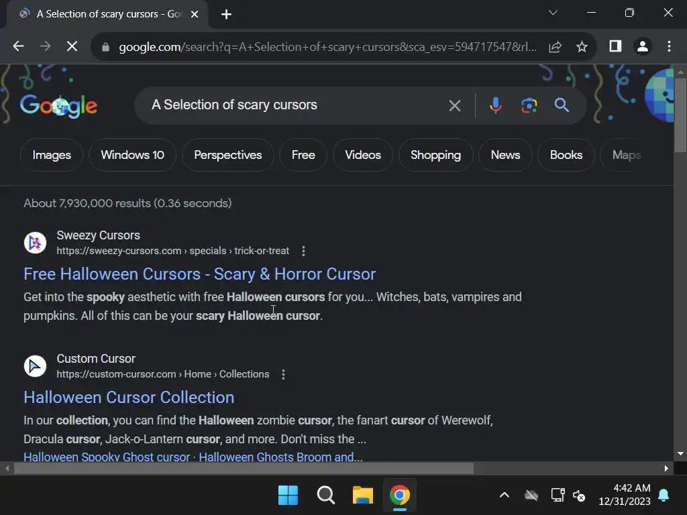
Task: Click the URL address bar
Action: 327,47
